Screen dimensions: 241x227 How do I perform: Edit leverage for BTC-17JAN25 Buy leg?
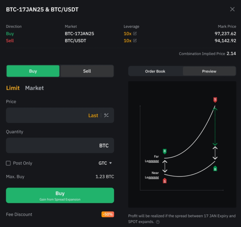(135, 34)
